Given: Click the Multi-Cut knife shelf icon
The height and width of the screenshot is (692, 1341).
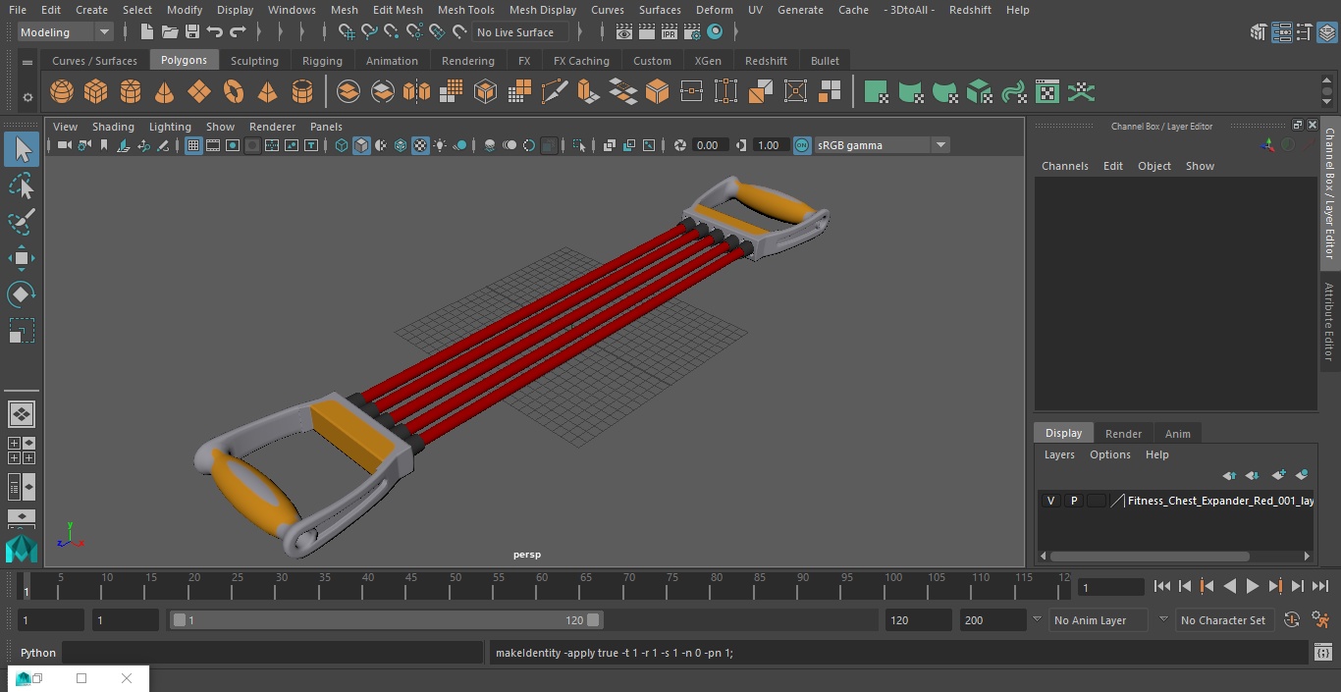Looking at the screenshot, I should pos(555,92).
